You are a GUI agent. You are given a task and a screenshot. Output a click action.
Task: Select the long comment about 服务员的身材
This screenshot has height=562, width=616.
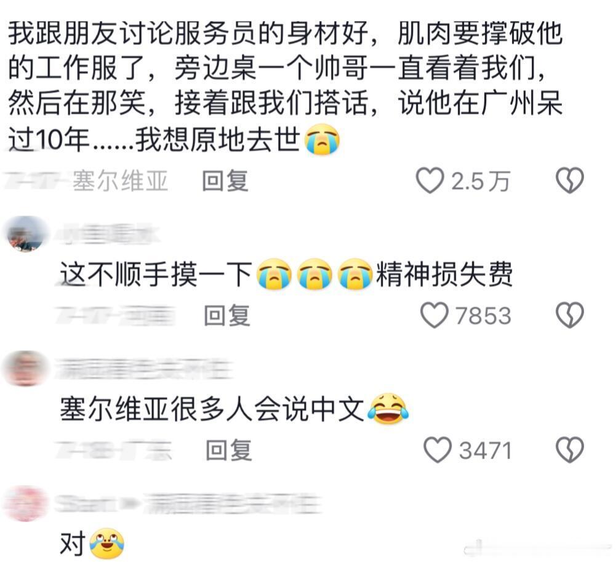(286, 86)
